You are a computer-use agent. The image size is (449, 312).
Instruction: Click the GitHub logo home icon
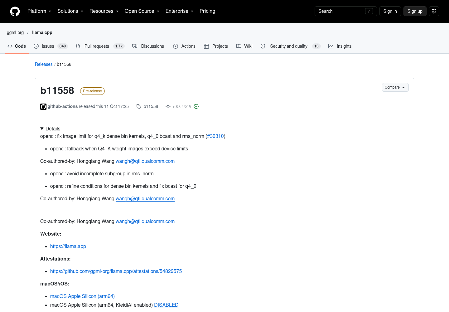tap(15, 11)
